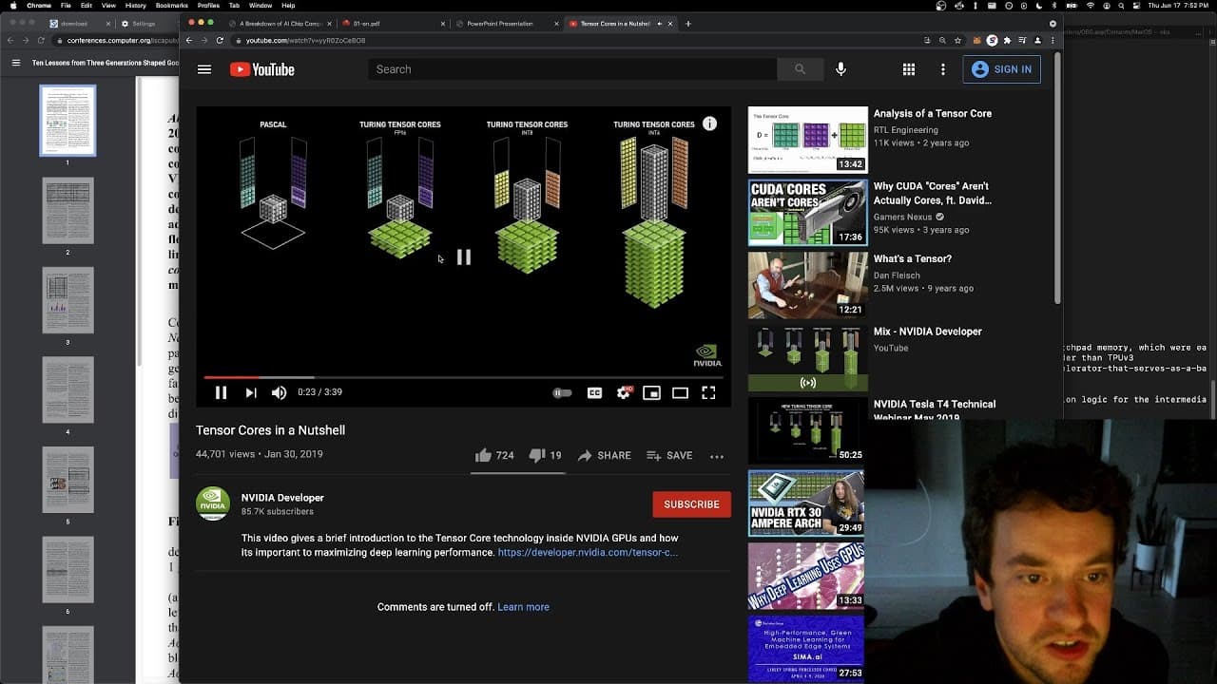Open the Chrome extensions puzzle icon
The image size is (1217, 684).
coord(1007,40)
